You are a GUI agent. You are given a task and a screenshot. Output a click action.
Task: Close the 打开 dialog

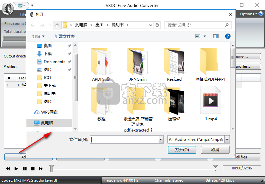pos(231,14)
